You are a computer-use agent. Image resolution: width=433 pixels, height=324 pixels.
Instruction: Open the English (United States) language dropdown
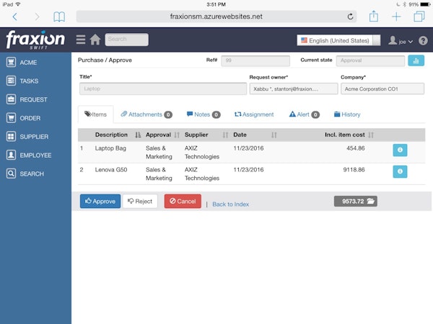[339, 40]
